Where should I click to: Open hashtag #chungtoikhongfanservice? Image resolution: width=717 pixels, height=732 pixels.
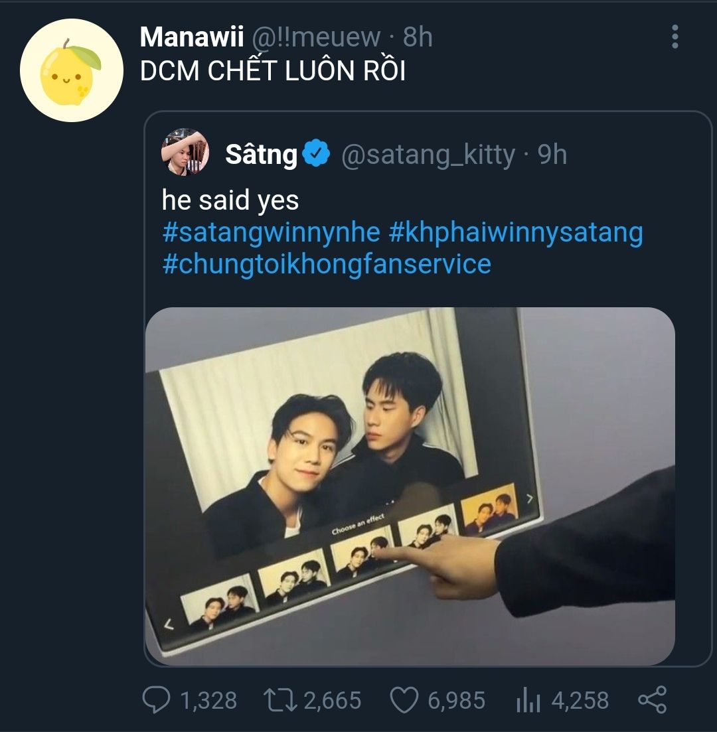pos(327,263)
